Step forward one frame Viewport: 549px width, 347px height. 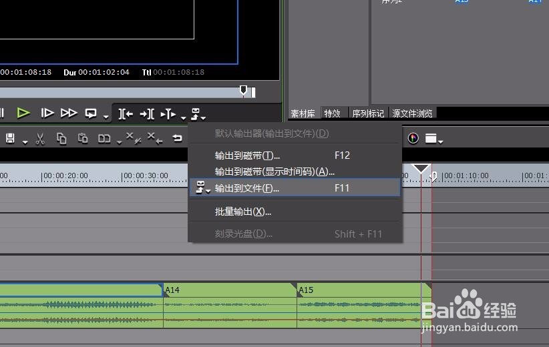coord(47,113)
